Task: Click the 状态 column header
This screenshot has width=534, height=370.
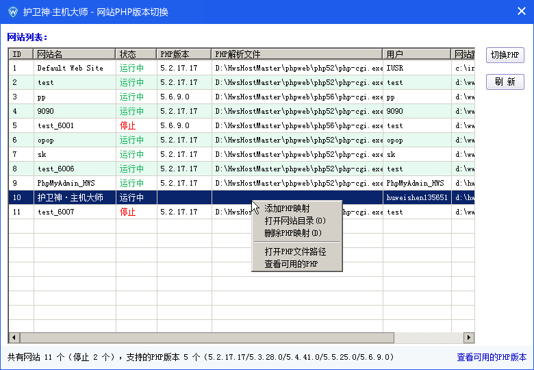Action: 136,54
